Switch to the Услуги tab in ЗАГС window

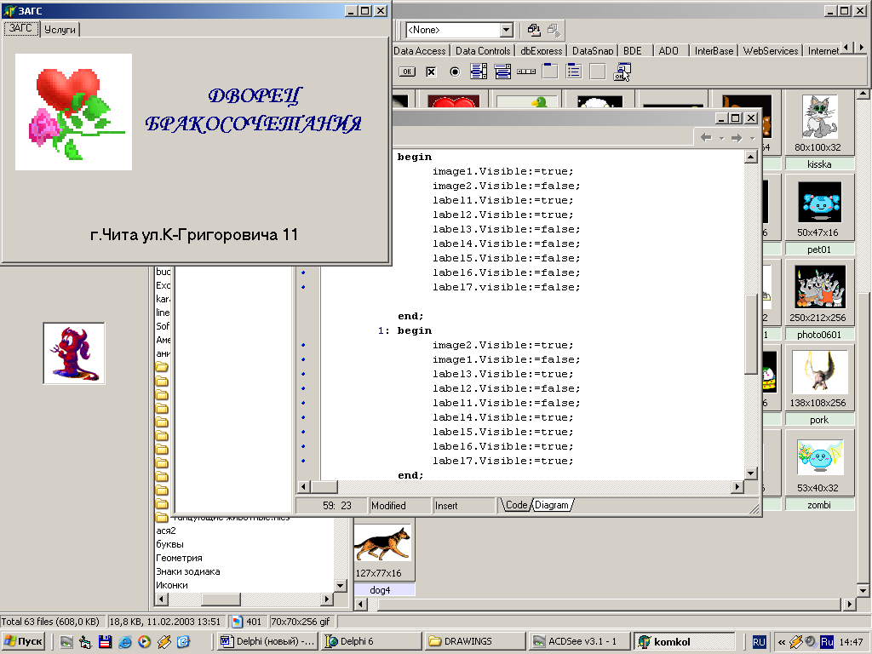60,30
